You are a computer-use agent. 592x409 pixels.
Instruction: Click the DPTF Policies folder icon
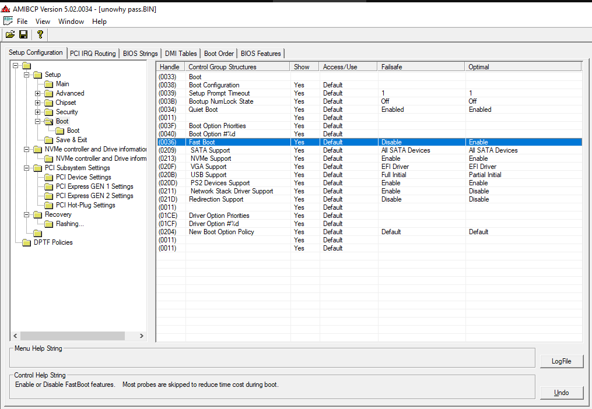(26, 242)
